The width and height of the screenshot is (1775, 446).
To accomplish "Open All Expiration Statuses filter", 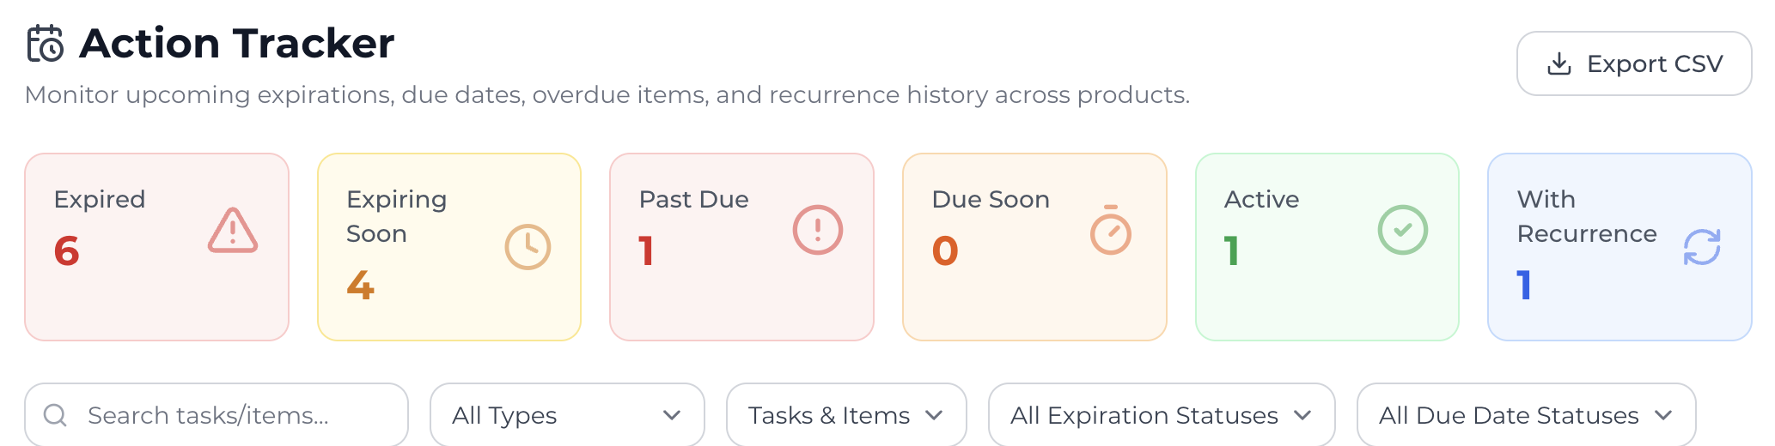I will [1162, 415].
